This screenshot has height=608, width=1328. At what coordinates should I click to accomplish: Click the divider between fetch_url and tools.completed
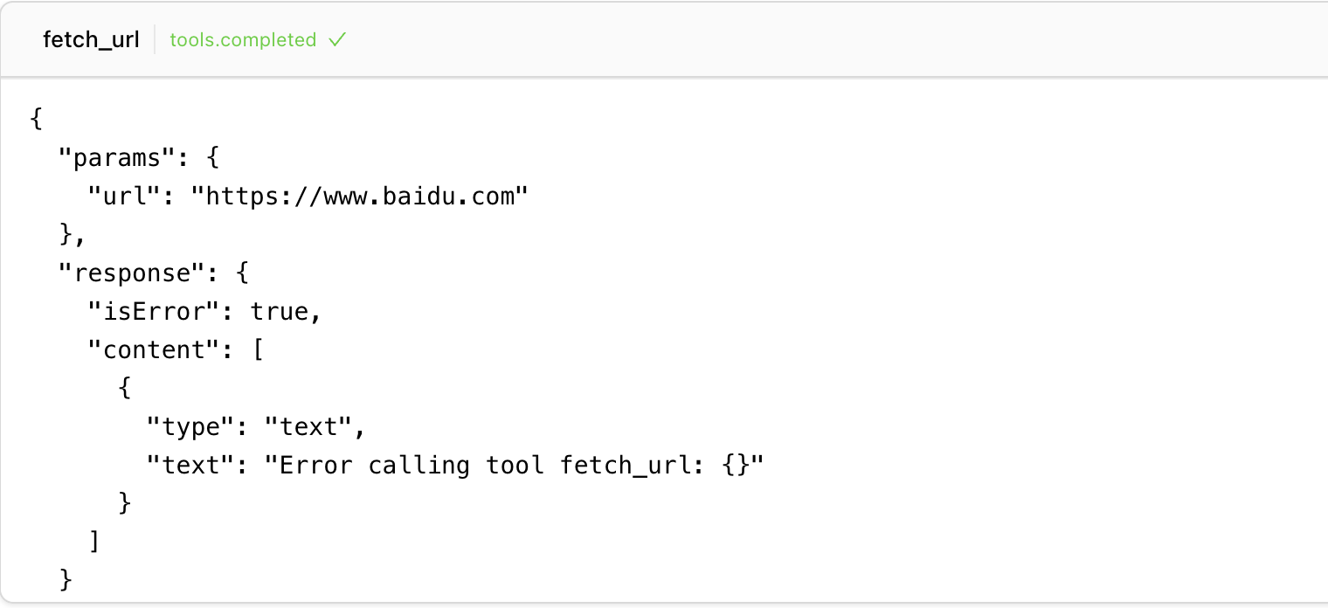pos(155,40)
